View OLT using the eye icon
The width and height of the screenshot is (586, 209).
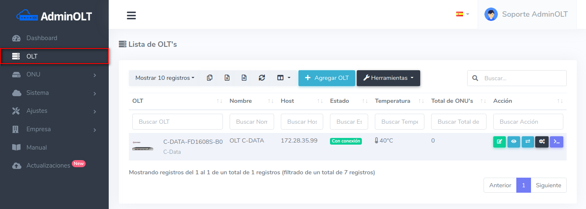513,142
